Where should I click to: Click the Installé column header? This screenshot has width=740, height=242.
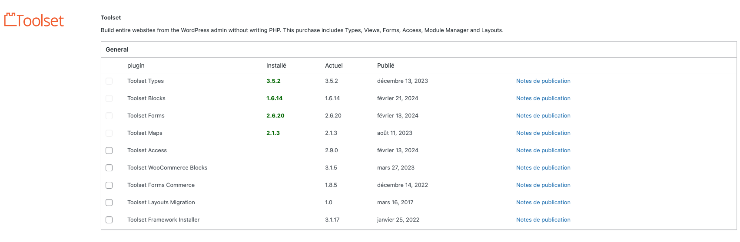(276, 65)
